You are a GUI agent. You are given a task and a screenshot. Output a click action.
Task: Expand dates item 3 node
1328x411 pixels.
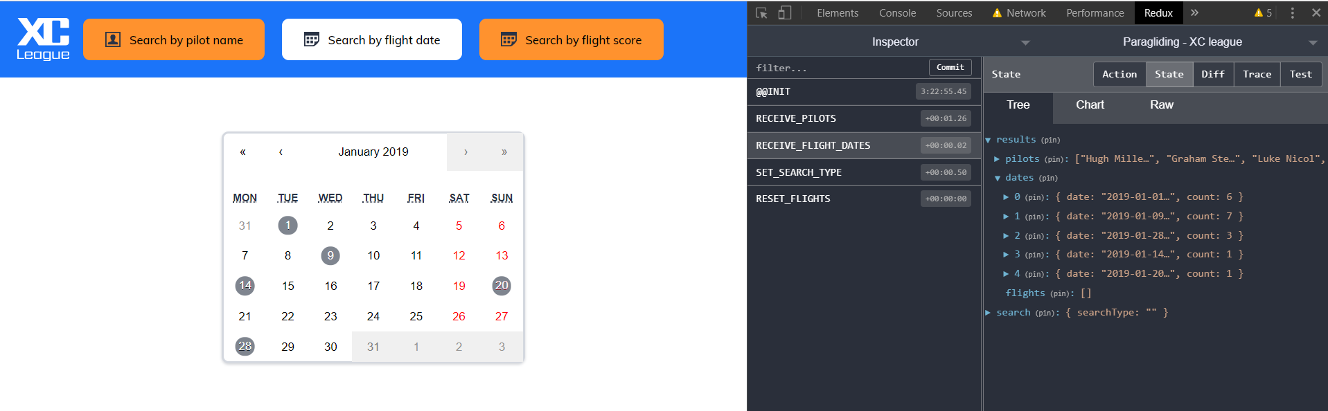(1006, 255)
